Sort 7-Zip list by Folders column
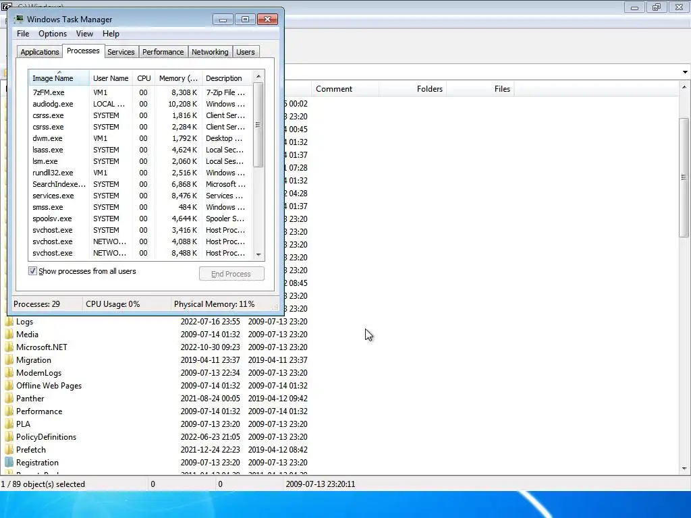 [413, 89]
